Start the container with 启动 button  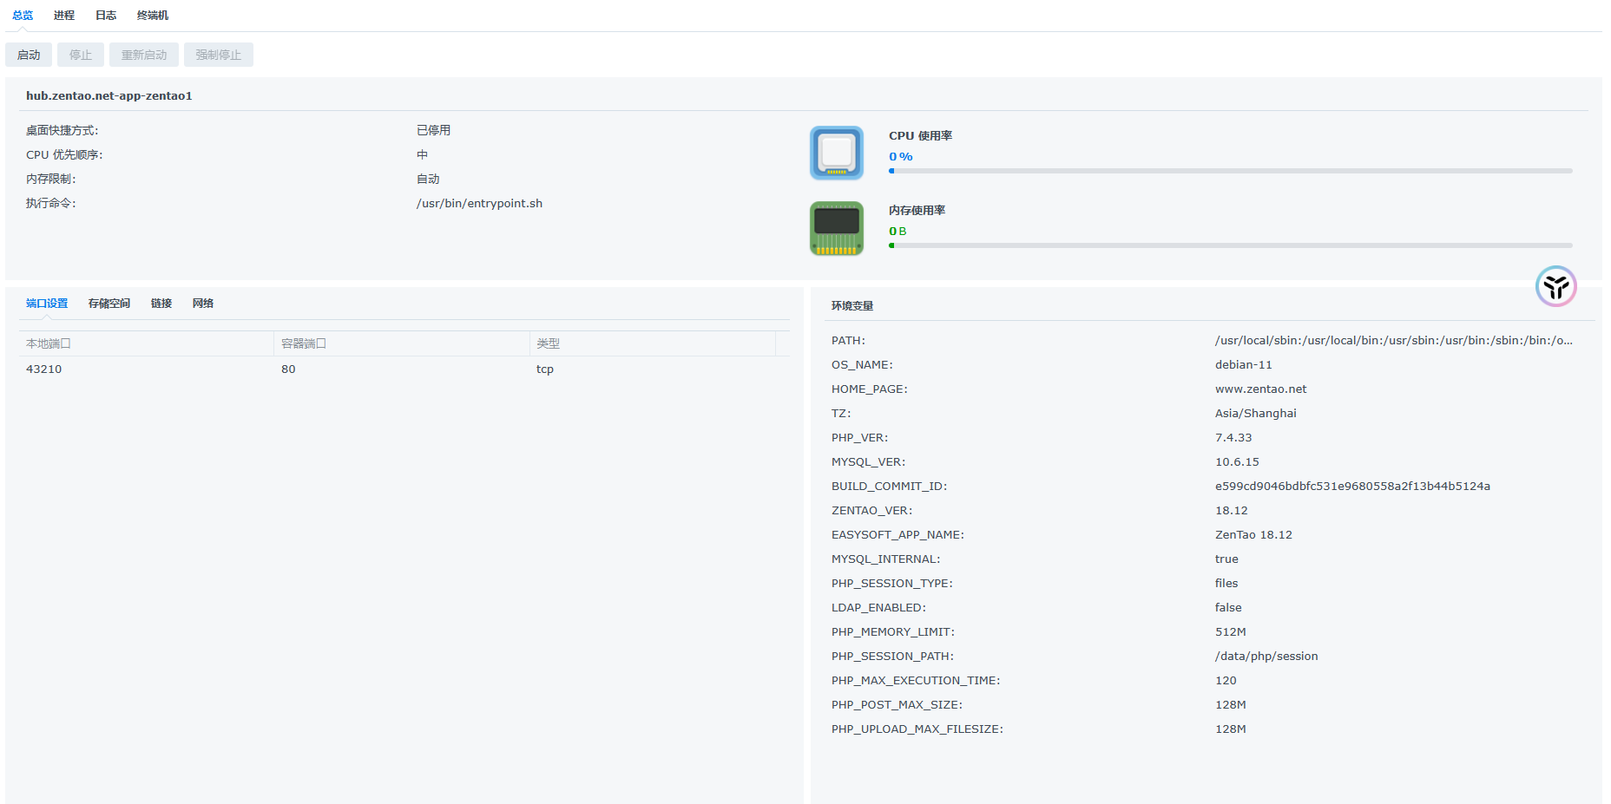click(29, 55)
